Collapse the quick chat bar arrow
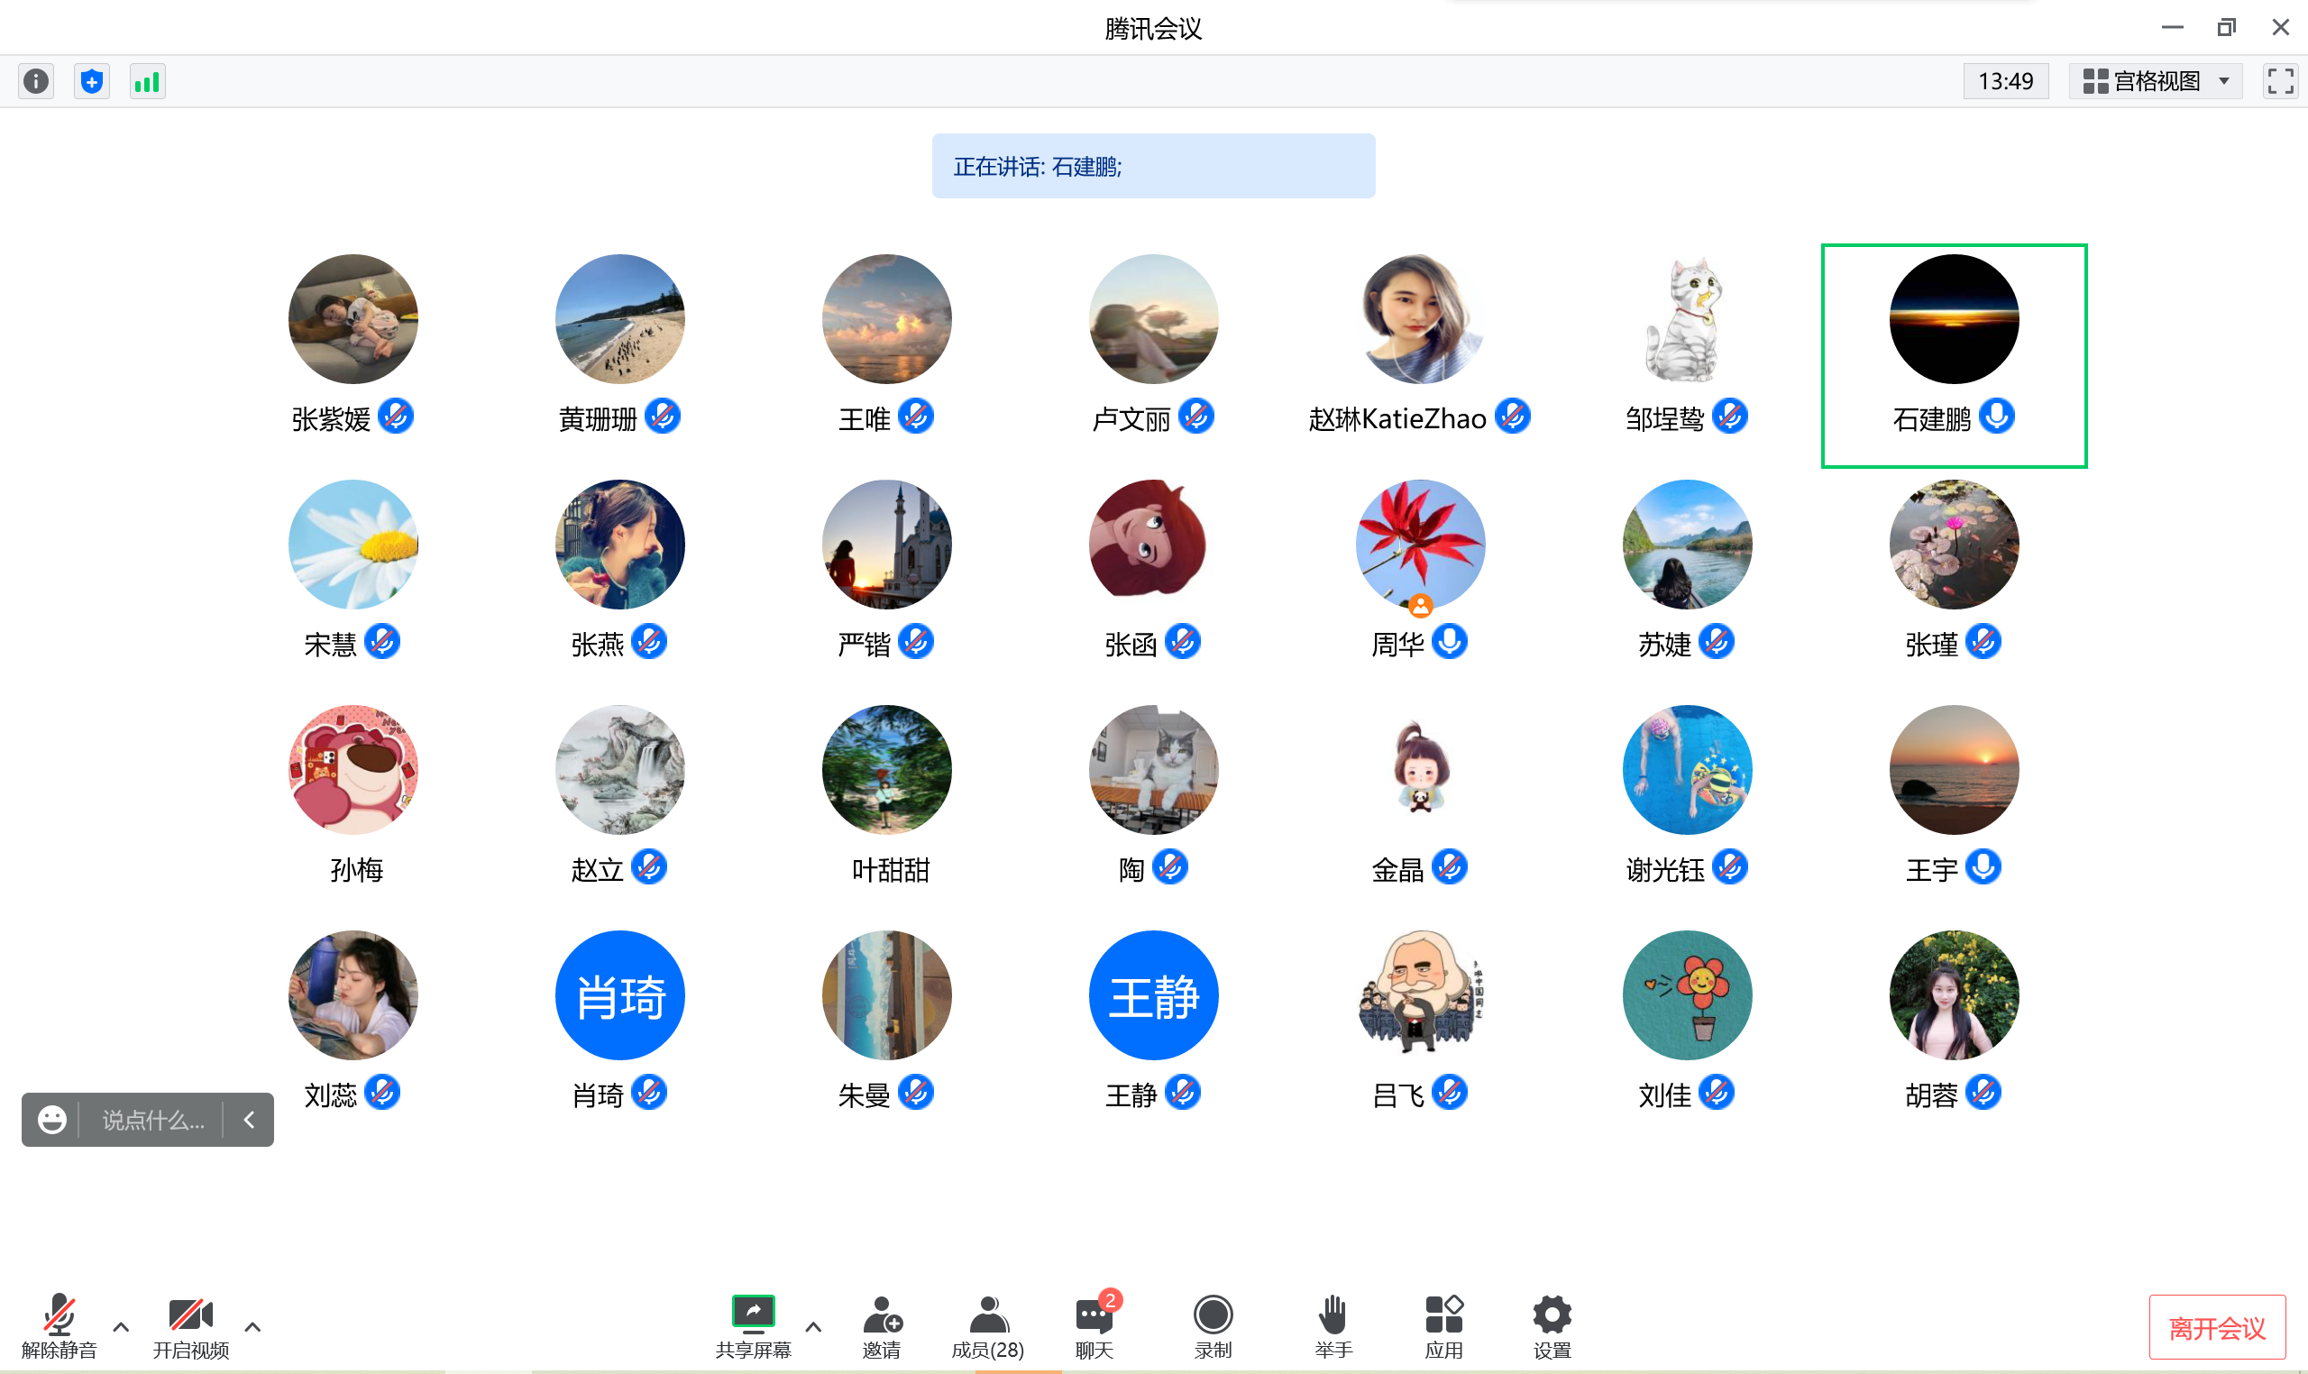The height and width of the screenshot is (1374, 2308). pyautogui.click(x=249, y=1121)
